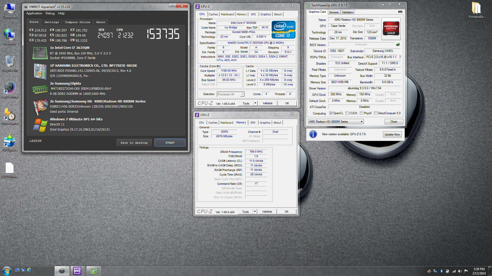Click Validate in upper CPU-Z window

tap(268, 103)
